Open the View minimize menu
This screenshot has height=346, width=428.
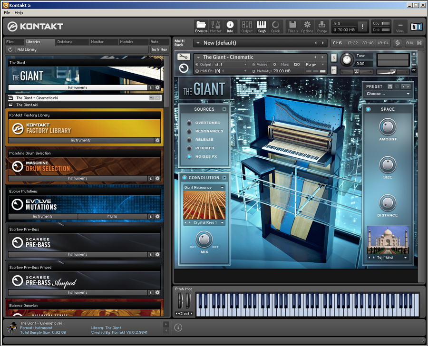click(400, 27)
